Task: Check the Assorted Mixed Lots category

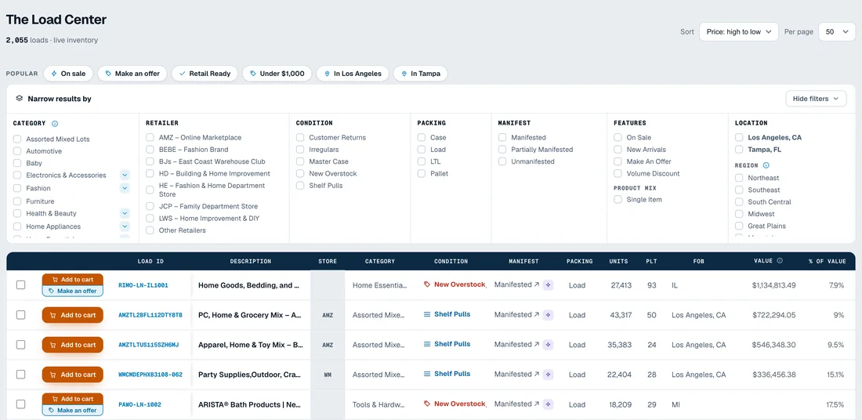Action: point(17,139)
